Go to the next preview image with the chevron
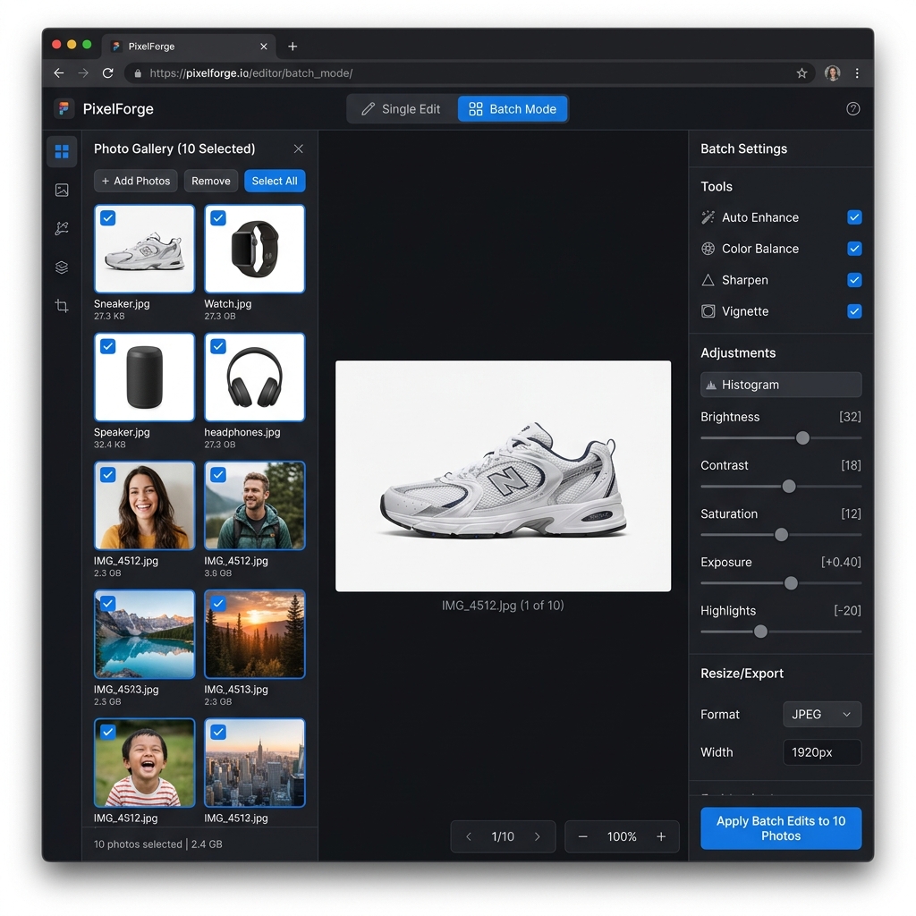Screen dimensions: 916x916 point(538,836)
